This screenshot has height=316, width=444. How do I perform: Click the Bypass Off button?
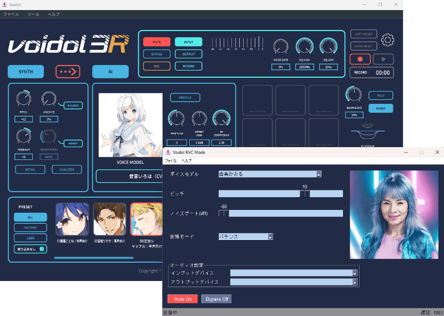point(216,299)
